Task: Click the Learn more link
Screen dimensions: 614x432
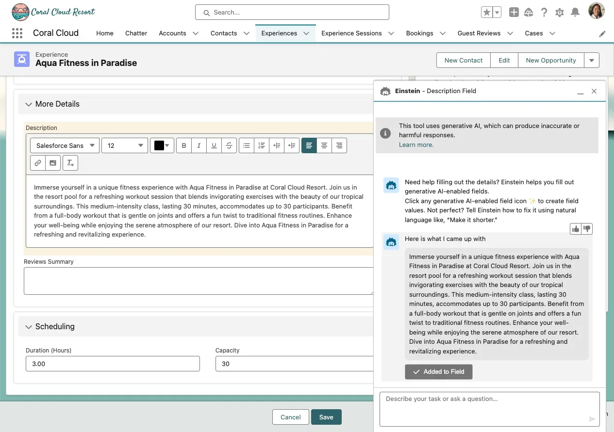Action: click(x=416, y=144)
